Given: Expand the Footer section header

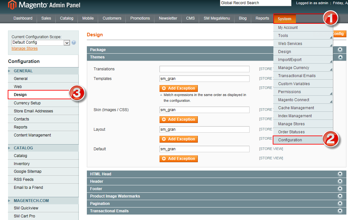Looking at the screenshot, I should [216, 189].
